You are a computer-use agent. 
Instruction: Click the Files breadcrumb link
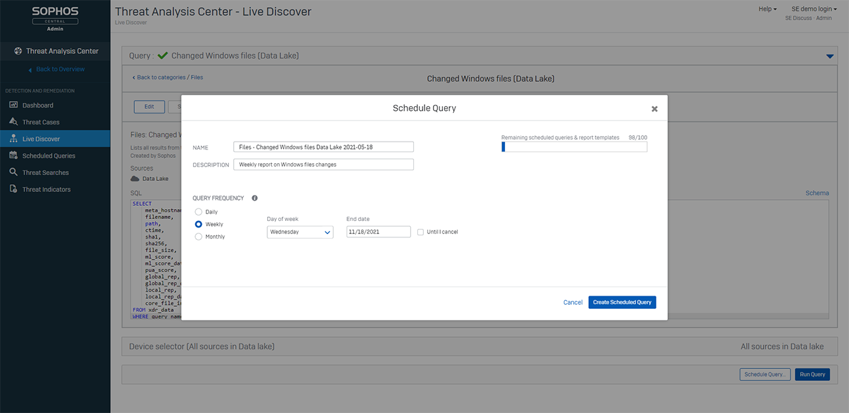[197, 77]
